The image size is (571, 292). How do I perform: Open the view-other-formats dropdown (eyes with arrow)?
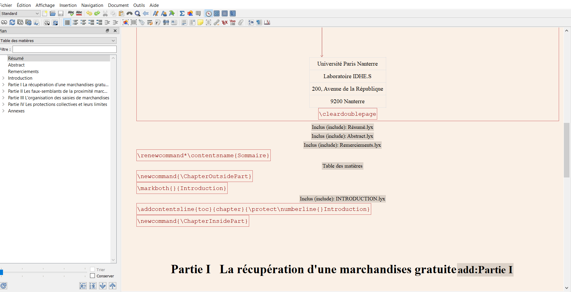(x=47, y=22)
